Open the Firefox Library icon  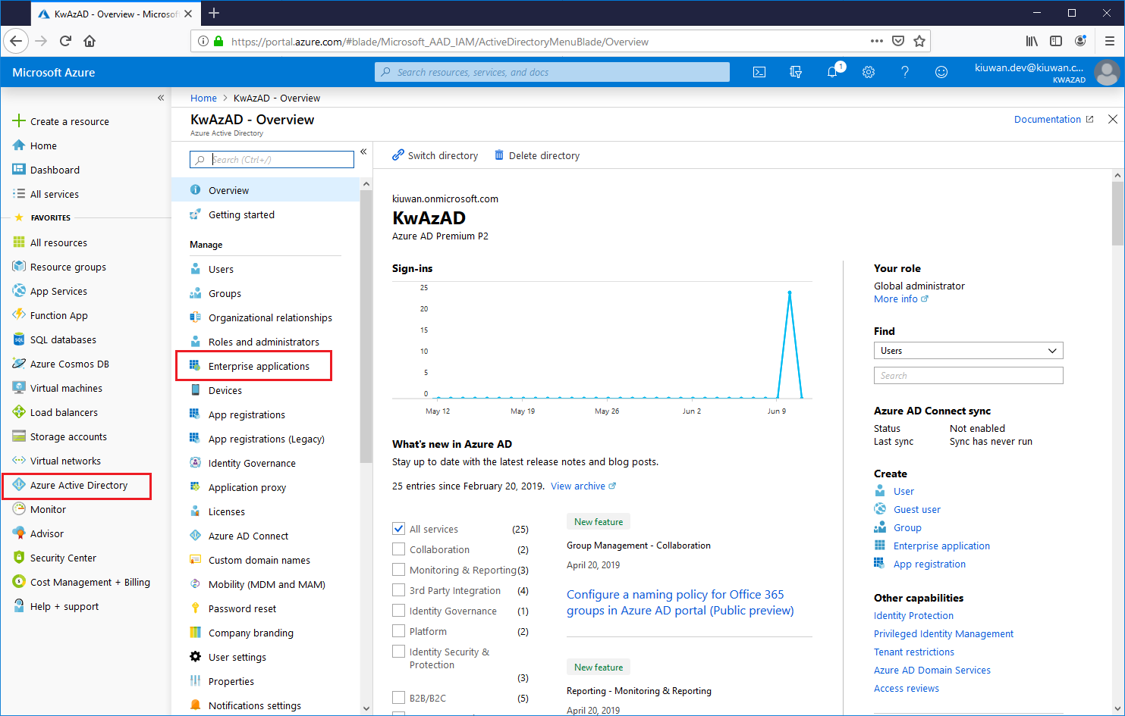tap(1032, 41)
